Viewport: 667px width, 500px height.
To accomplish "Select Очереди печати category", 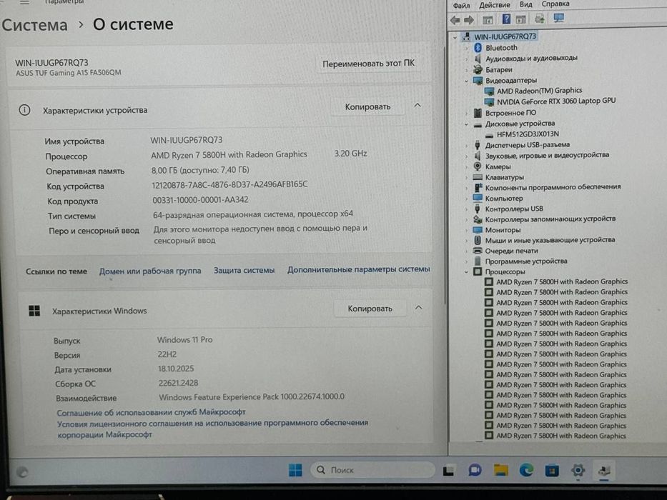I will click(511, 251).
